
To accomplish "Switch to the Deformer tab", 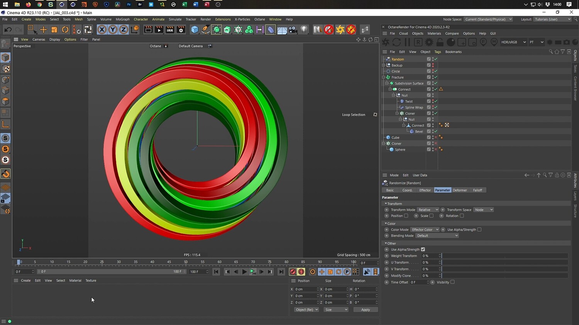I will pyautogui.click(x=460, y=190).
